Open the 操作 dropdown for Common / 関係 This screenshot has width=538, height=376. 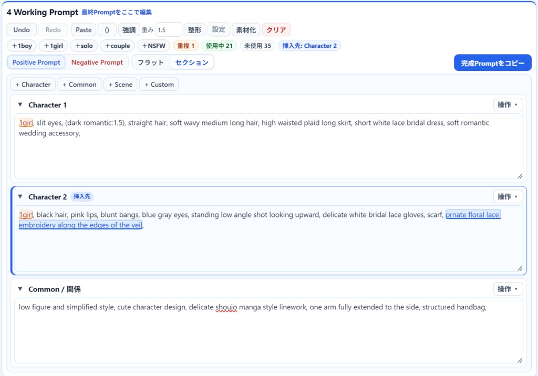(x=508, y=289)
